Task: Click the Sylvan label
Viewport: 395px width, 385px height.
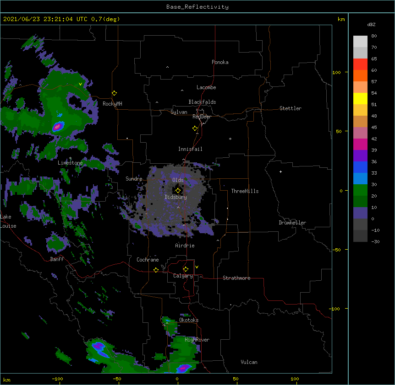Action: tap(179, 112)
